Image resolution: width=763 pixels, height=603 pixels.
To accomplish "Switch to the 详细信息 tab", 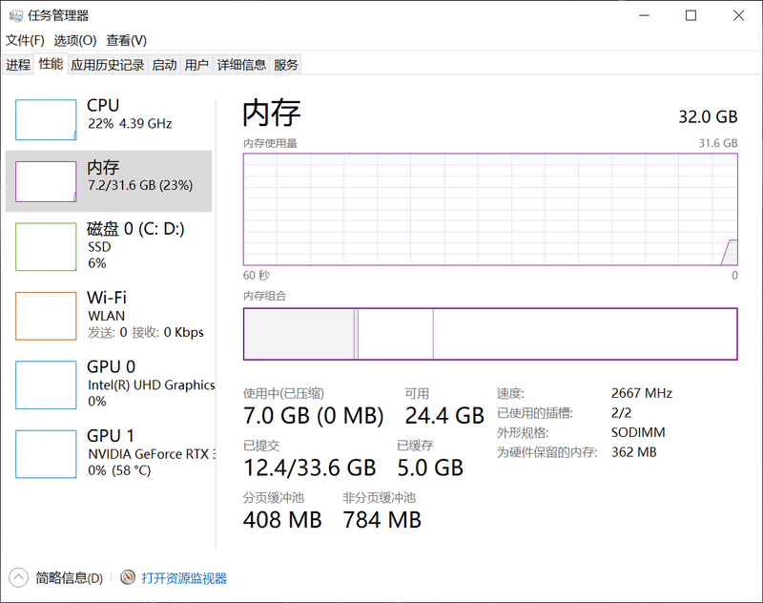I will [x=241, y=65].
